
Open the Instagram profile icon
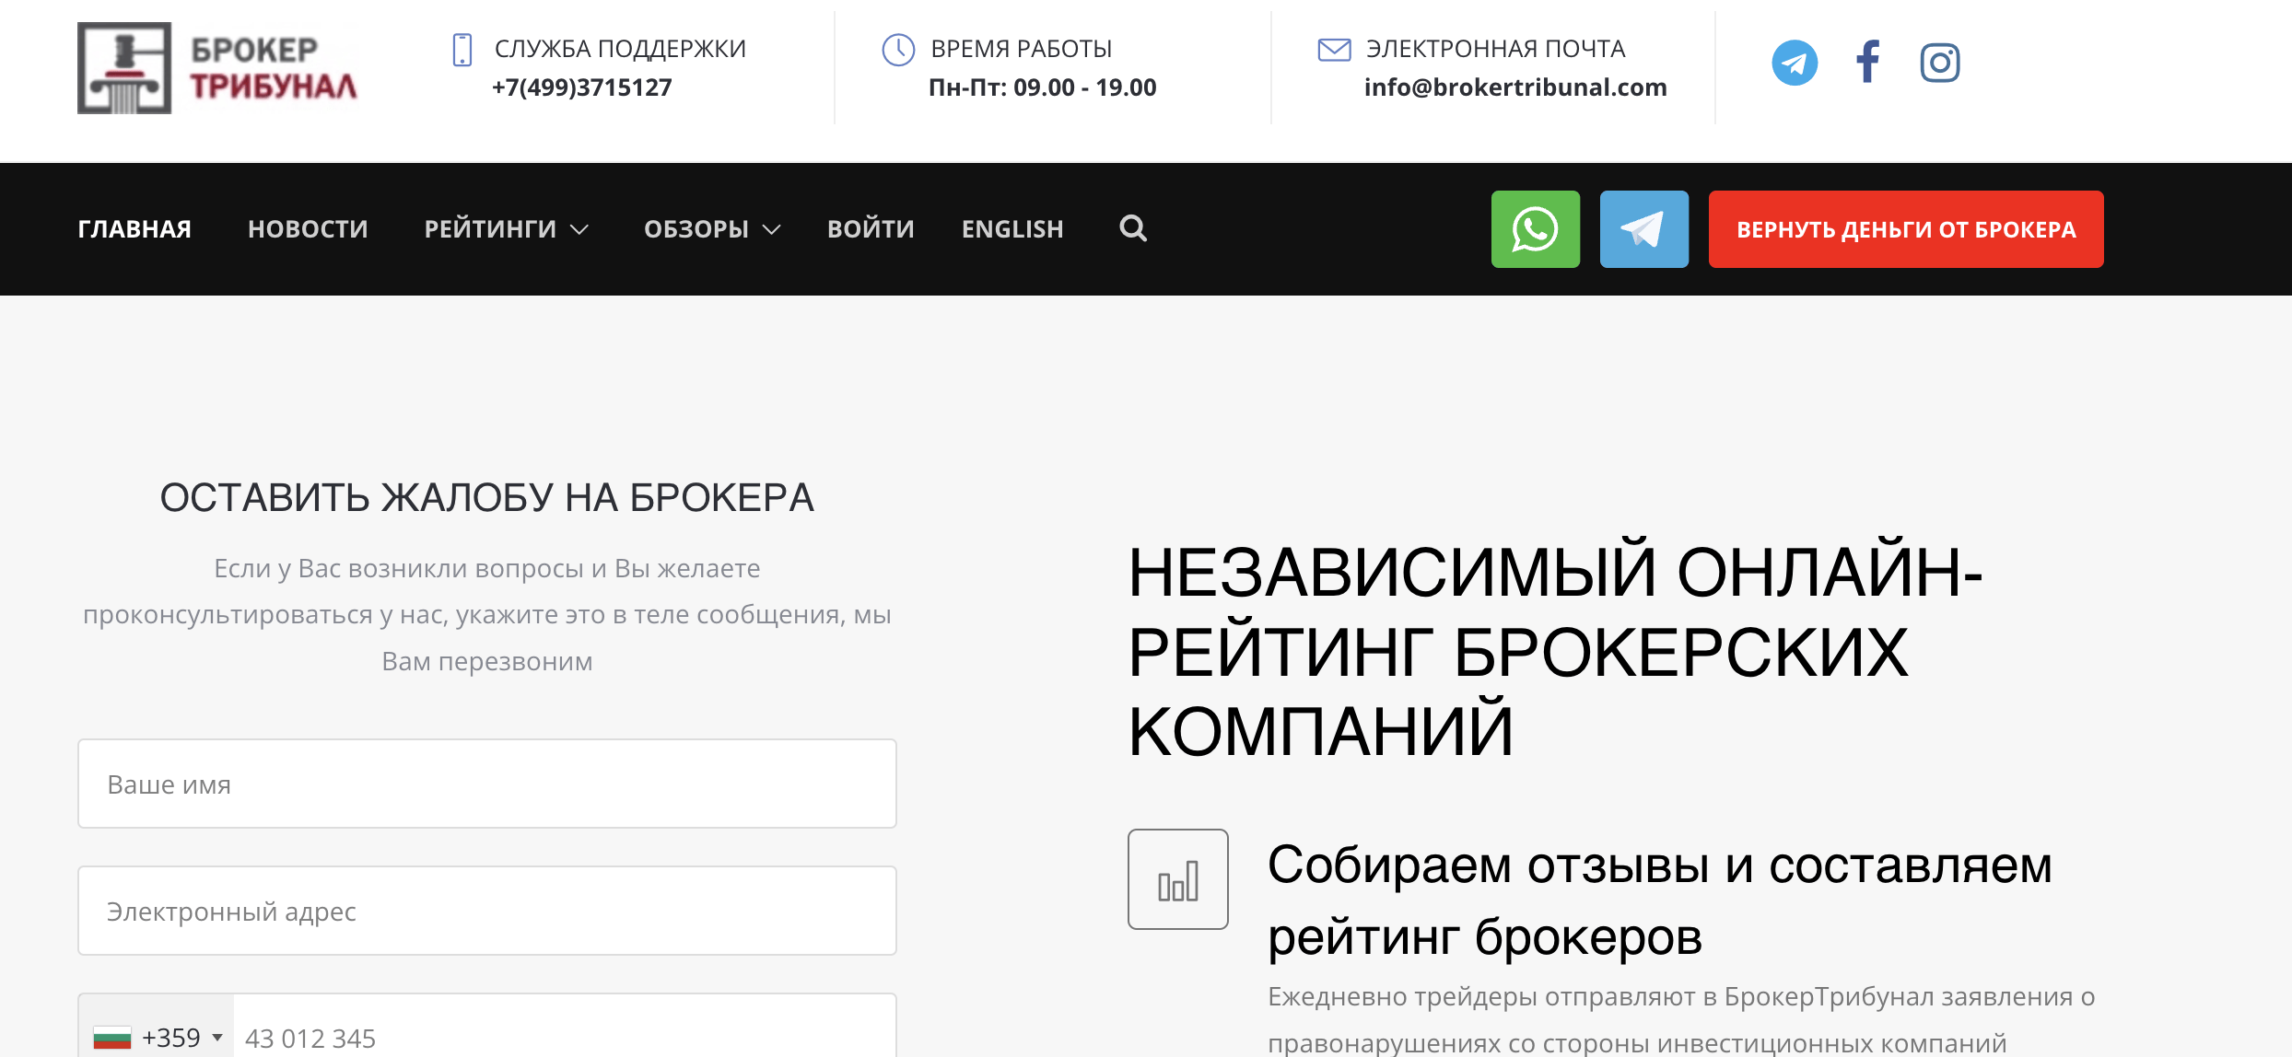1941,63
